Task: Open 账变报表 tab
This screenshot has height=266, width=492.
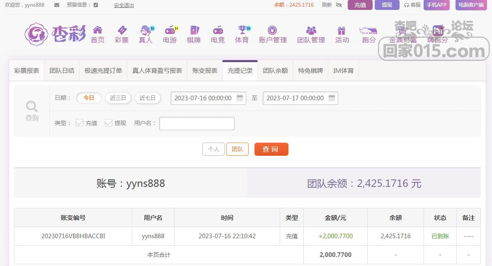Action: 205,70
